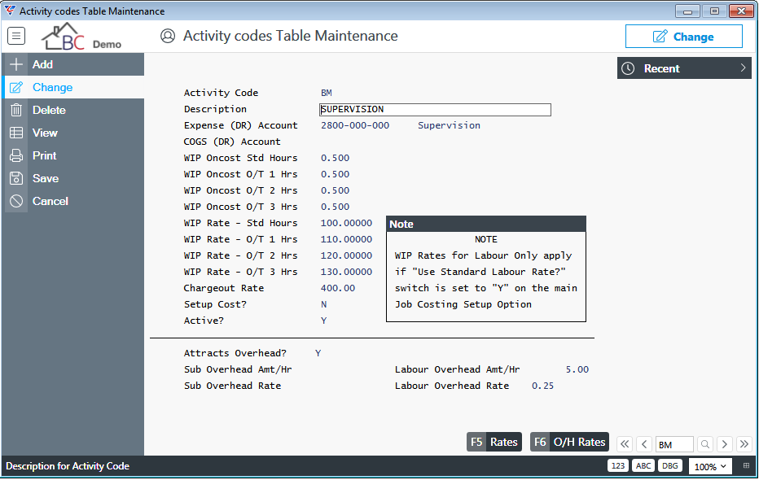
Task: Toggle the ABC alpha mode indicator
Action: 643,466
